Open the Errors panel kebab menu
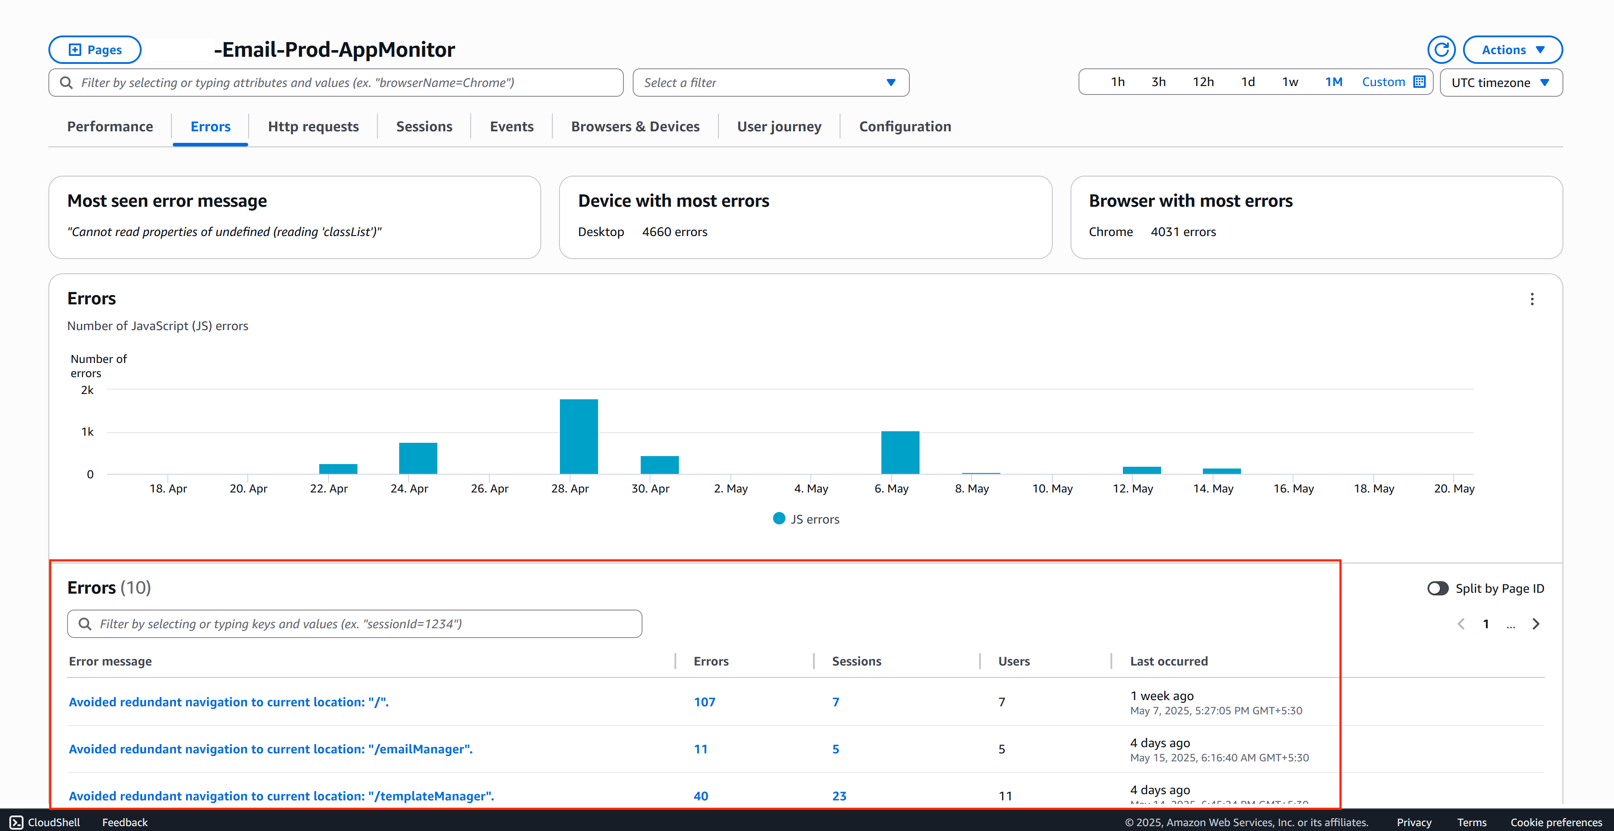This screenshot has height=831, width=1614. click(x=1533, y=299)
